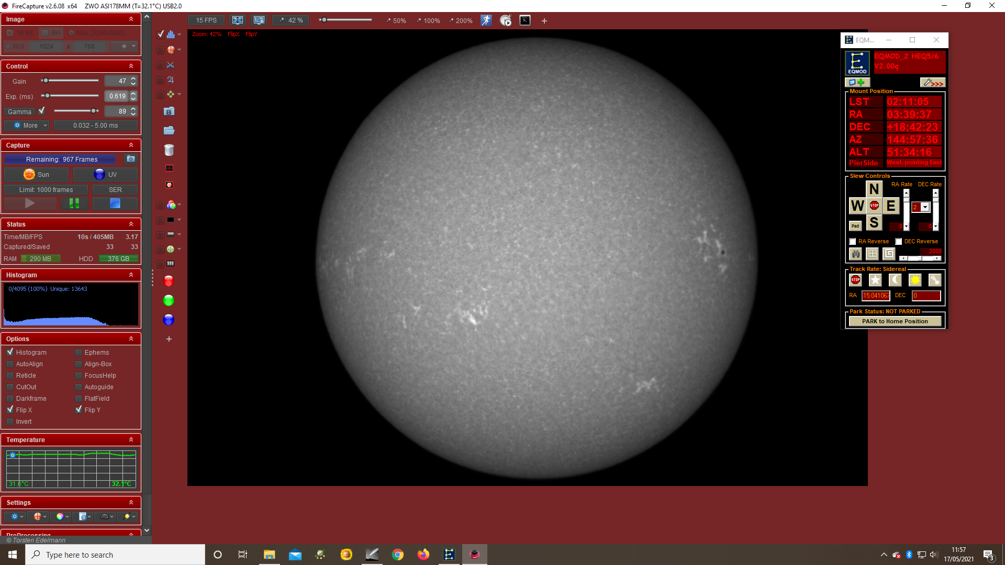Image resolution: width=1005 pixels, height=565 pixels.
Task: Enable the AutoAlign checkbox
Action: click(x=10, y=364)
